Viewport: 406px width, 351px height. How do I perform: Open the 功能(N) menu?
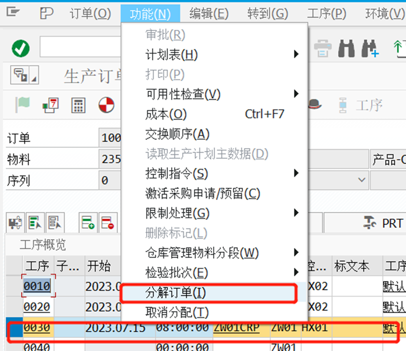pyautogui.click(x=150, y=14)
